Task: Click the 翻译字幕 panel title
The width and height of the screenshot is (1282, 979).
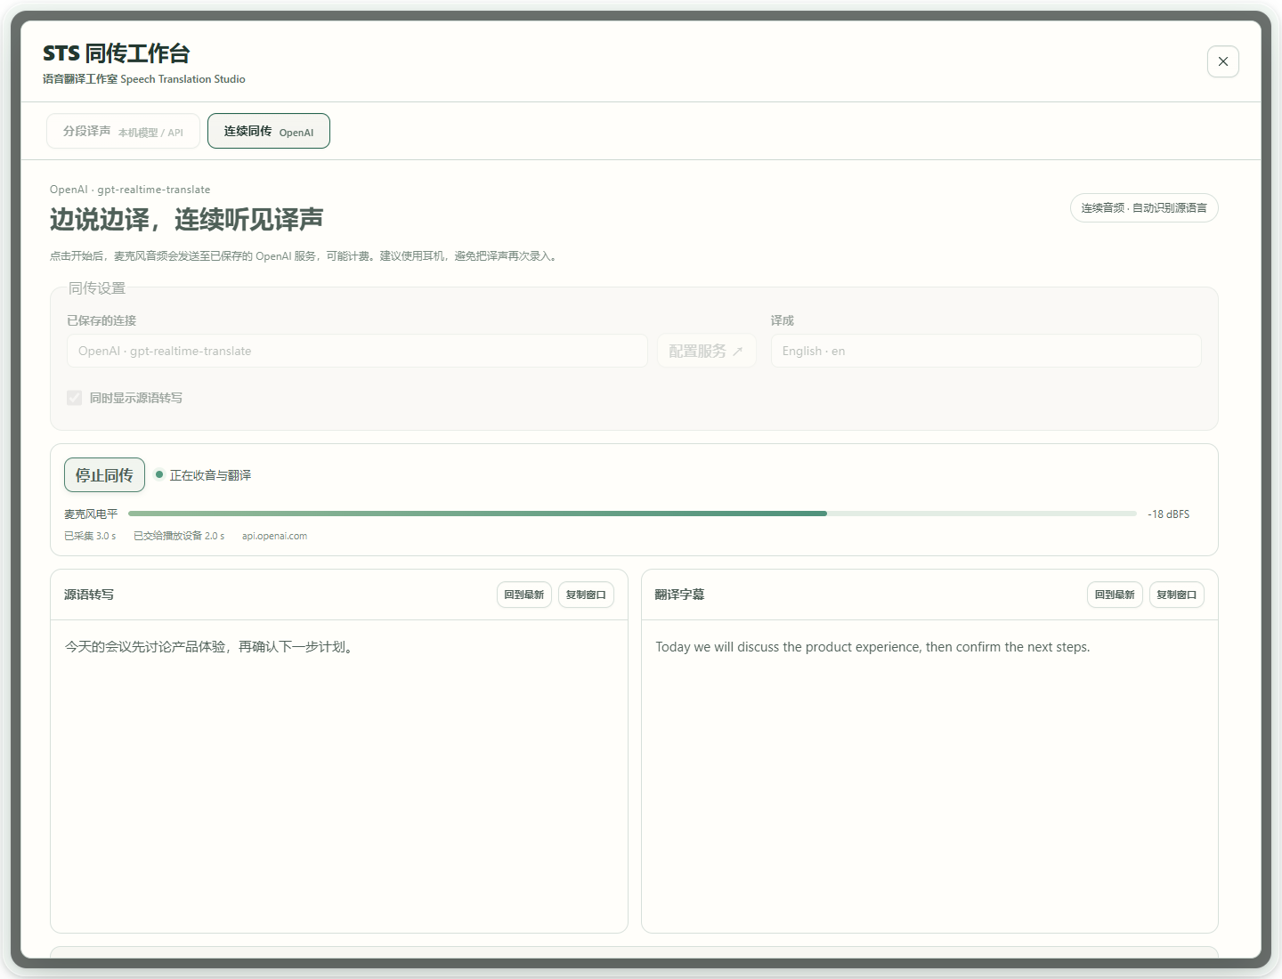Action: [x=679, y=595]
